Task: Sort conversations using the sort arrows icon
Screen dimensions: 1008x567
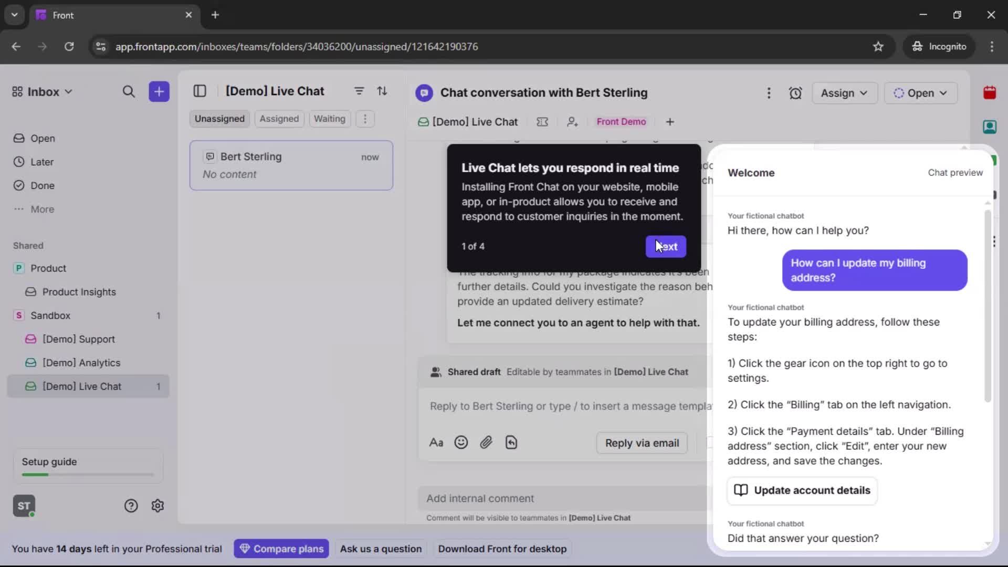Action: tap(383, 91)
